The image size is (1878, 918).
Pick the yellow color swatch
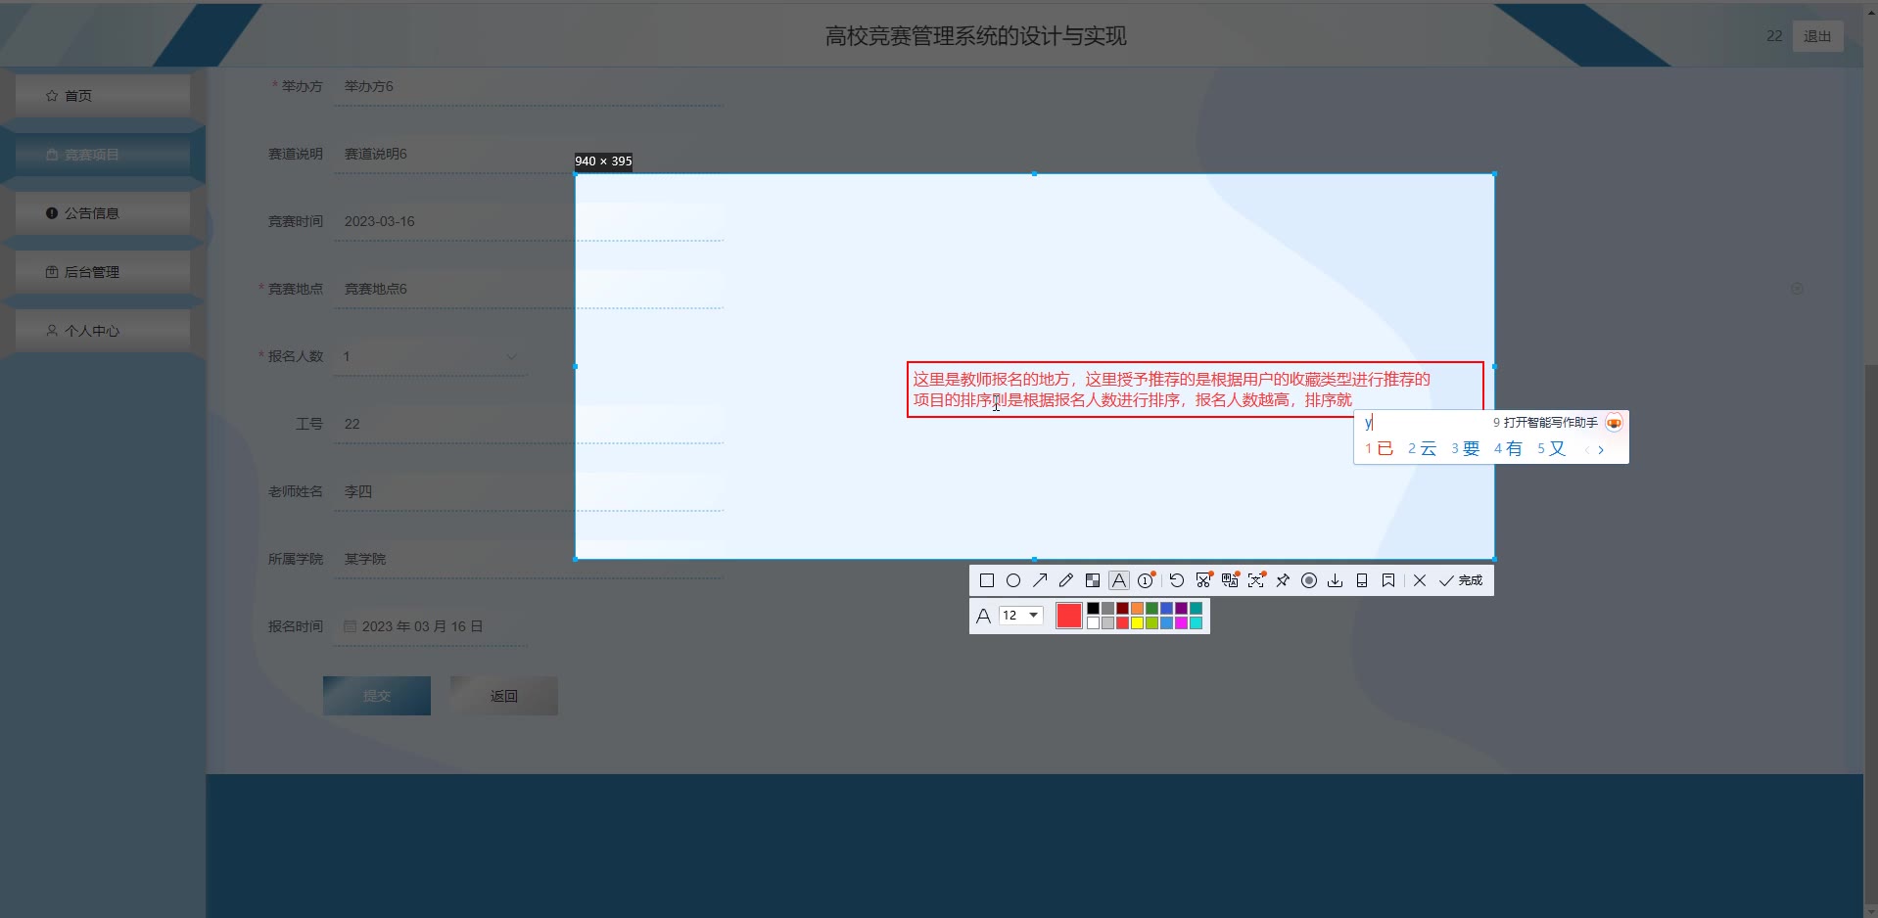1138,623
